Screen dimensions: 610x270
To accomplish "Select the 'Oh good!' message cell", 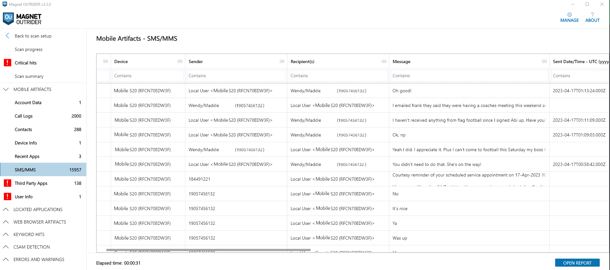I will (x=469, y=91).
